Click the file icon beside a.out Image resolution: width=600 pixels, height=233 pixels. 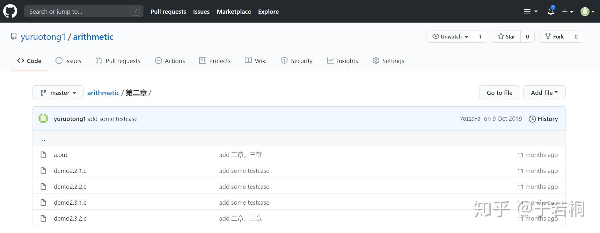[43, 155]
